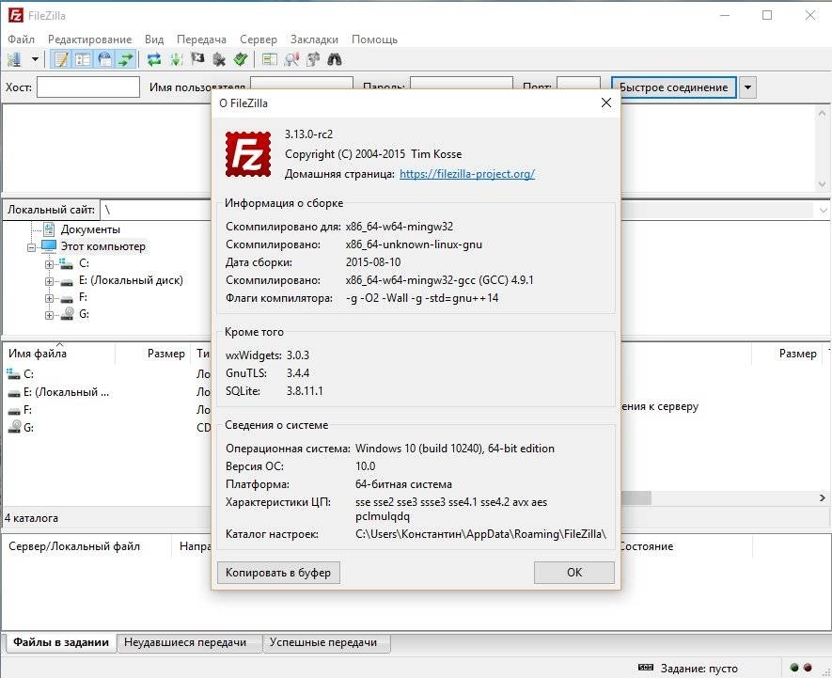
Task: Click the remote list scroll right arrow
Action: tap(822, 497)
